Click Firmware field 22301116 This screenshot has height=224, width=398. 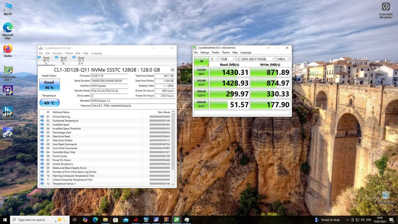pyautogui.click(x=109, y=76)
